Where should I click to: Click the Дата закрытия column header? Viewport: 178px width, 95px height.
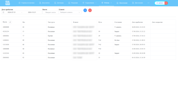click(x=157, y=22)
